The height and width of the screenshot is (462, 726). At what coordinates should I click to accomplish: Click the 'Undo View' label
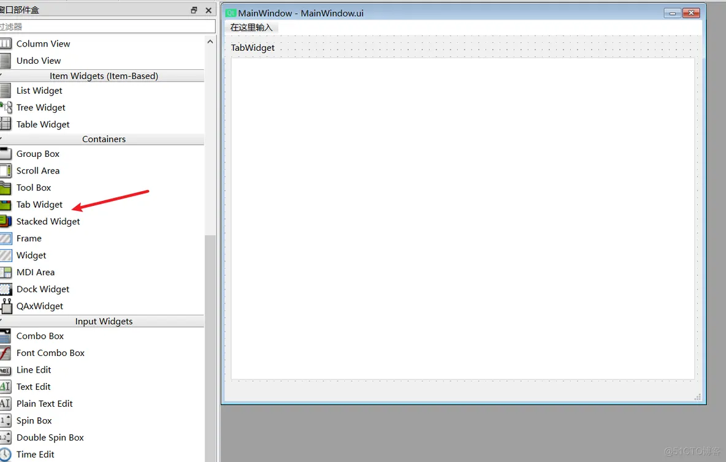click(39, 61)
